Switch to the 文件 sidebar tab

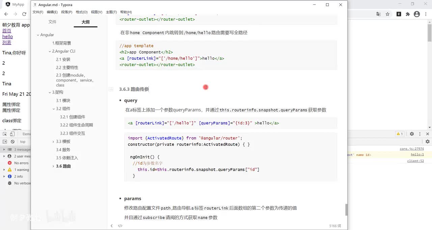click(52, 22)
